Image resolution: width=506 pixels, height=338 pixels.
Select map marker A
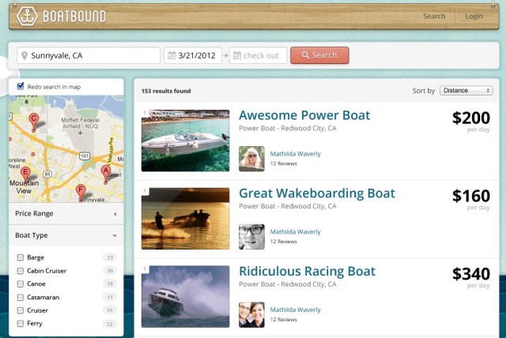pos(105,175)
